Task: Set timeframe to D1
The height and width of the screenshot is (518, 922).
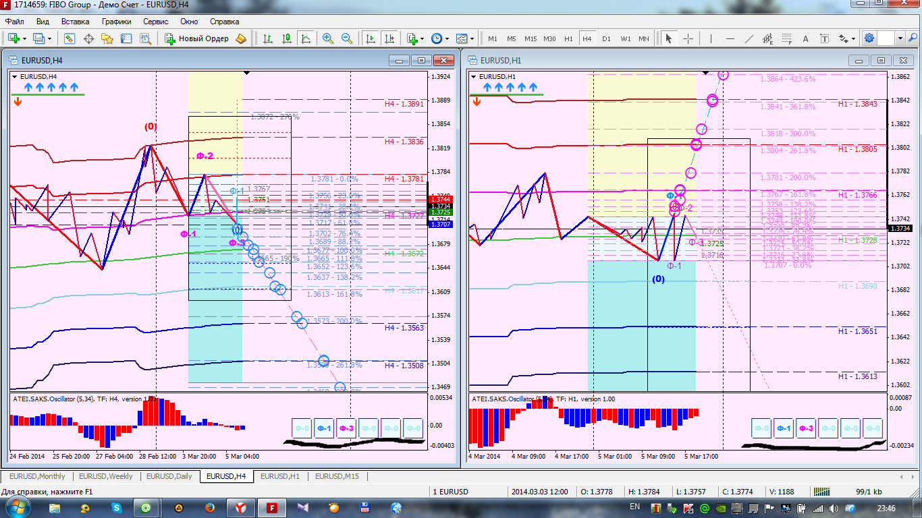Action: [606, 38]
